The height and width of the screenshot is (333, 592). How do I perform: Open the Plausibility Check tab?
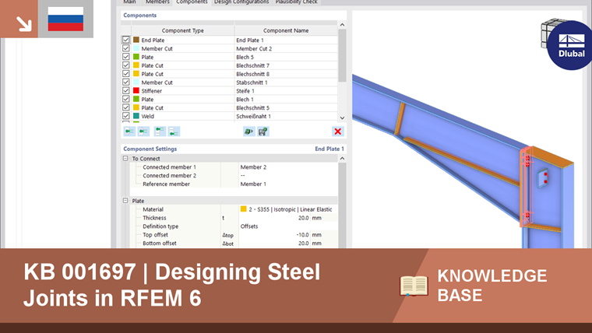(x=296, y=2)
